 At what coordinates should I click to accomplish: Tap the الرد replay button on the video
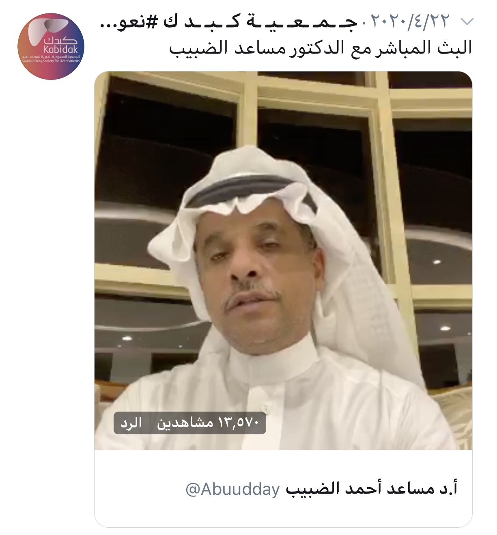coord(131,423)
